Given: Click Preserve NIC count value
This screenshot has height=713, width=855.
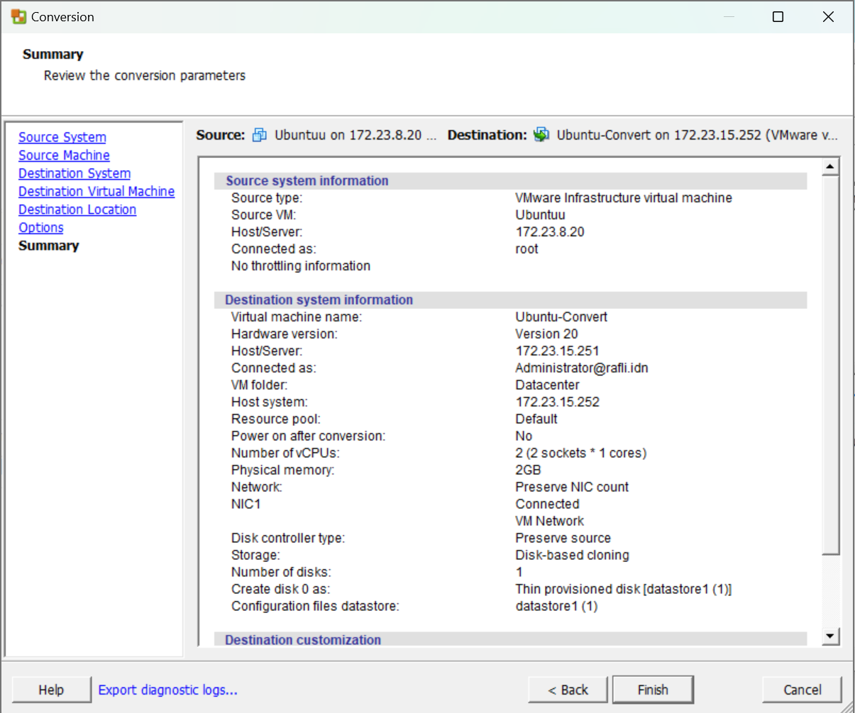Looking at the screenshot, I should (x=572, y=487).
